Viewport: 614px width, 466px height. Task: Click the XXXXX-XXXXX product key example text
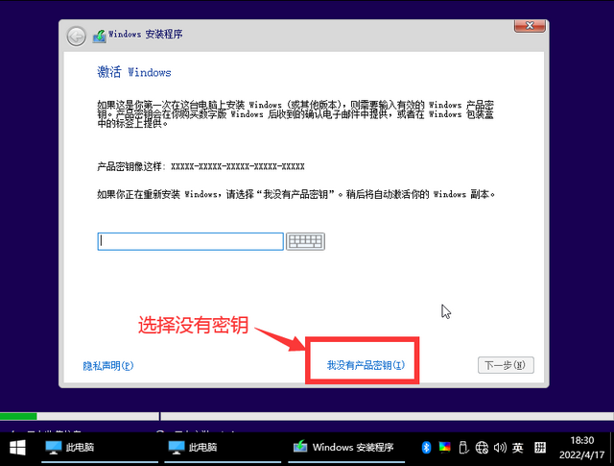(238, 166)
